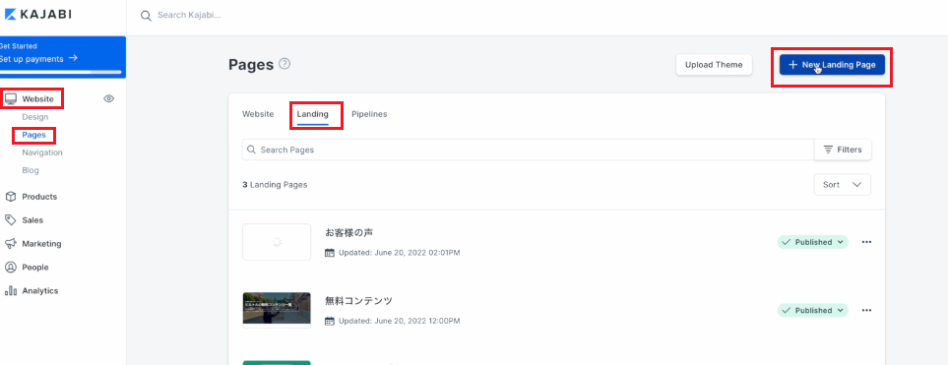
Task: Open Design under Website
Action: [35, 117]
